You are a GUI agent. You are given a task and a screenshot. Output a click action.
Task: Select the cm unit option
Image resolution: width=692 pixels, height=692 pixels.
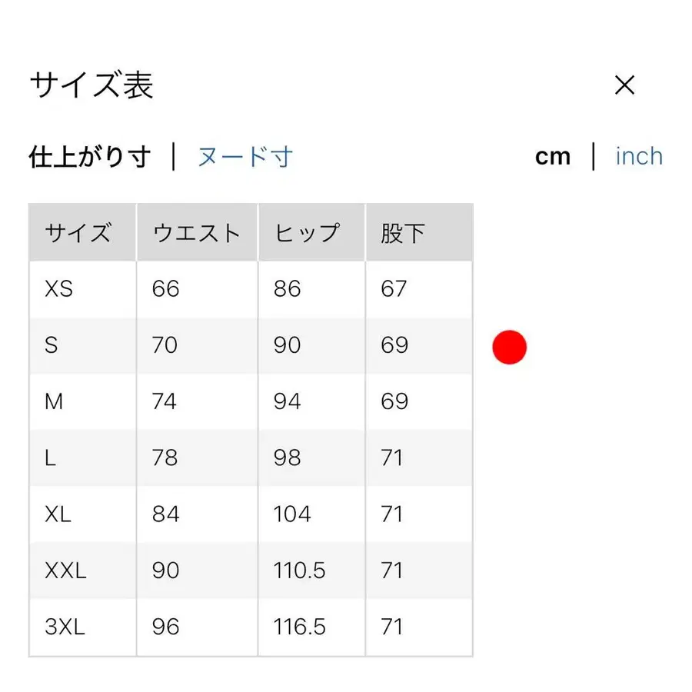[x=554, y=156]
